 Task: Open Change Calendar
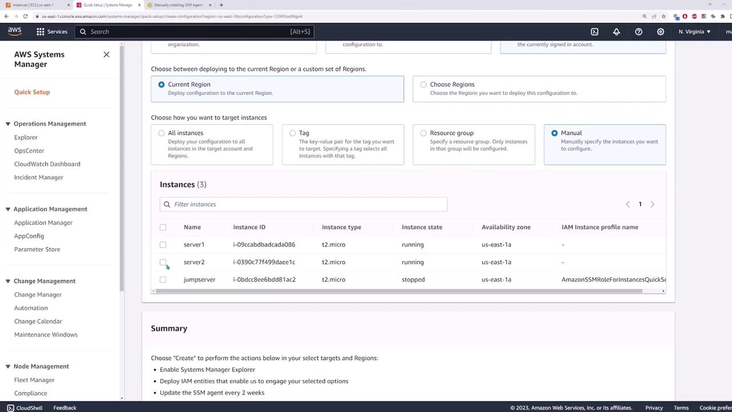click(38, 321)
